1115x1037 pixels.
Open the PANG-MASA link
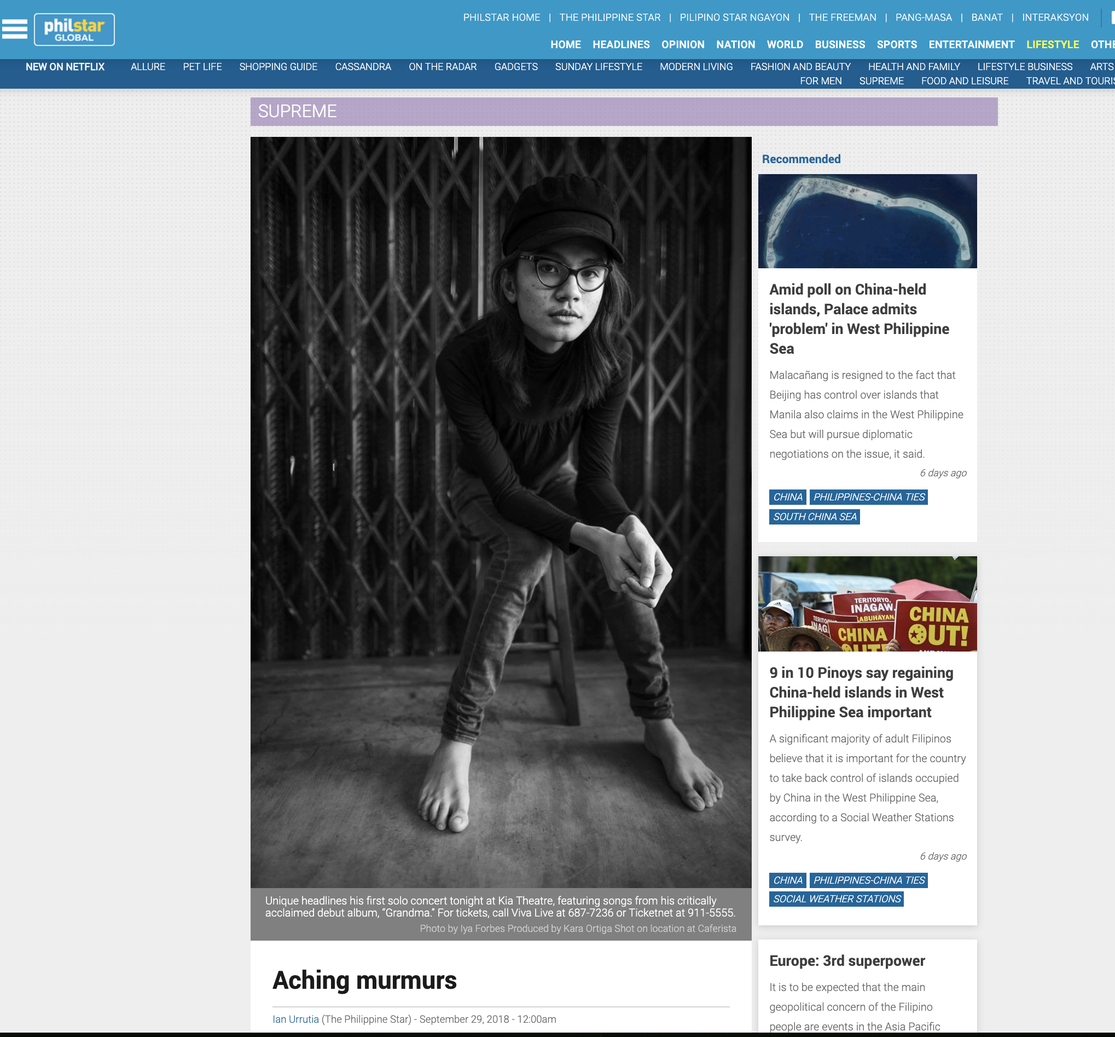point(924,18)
